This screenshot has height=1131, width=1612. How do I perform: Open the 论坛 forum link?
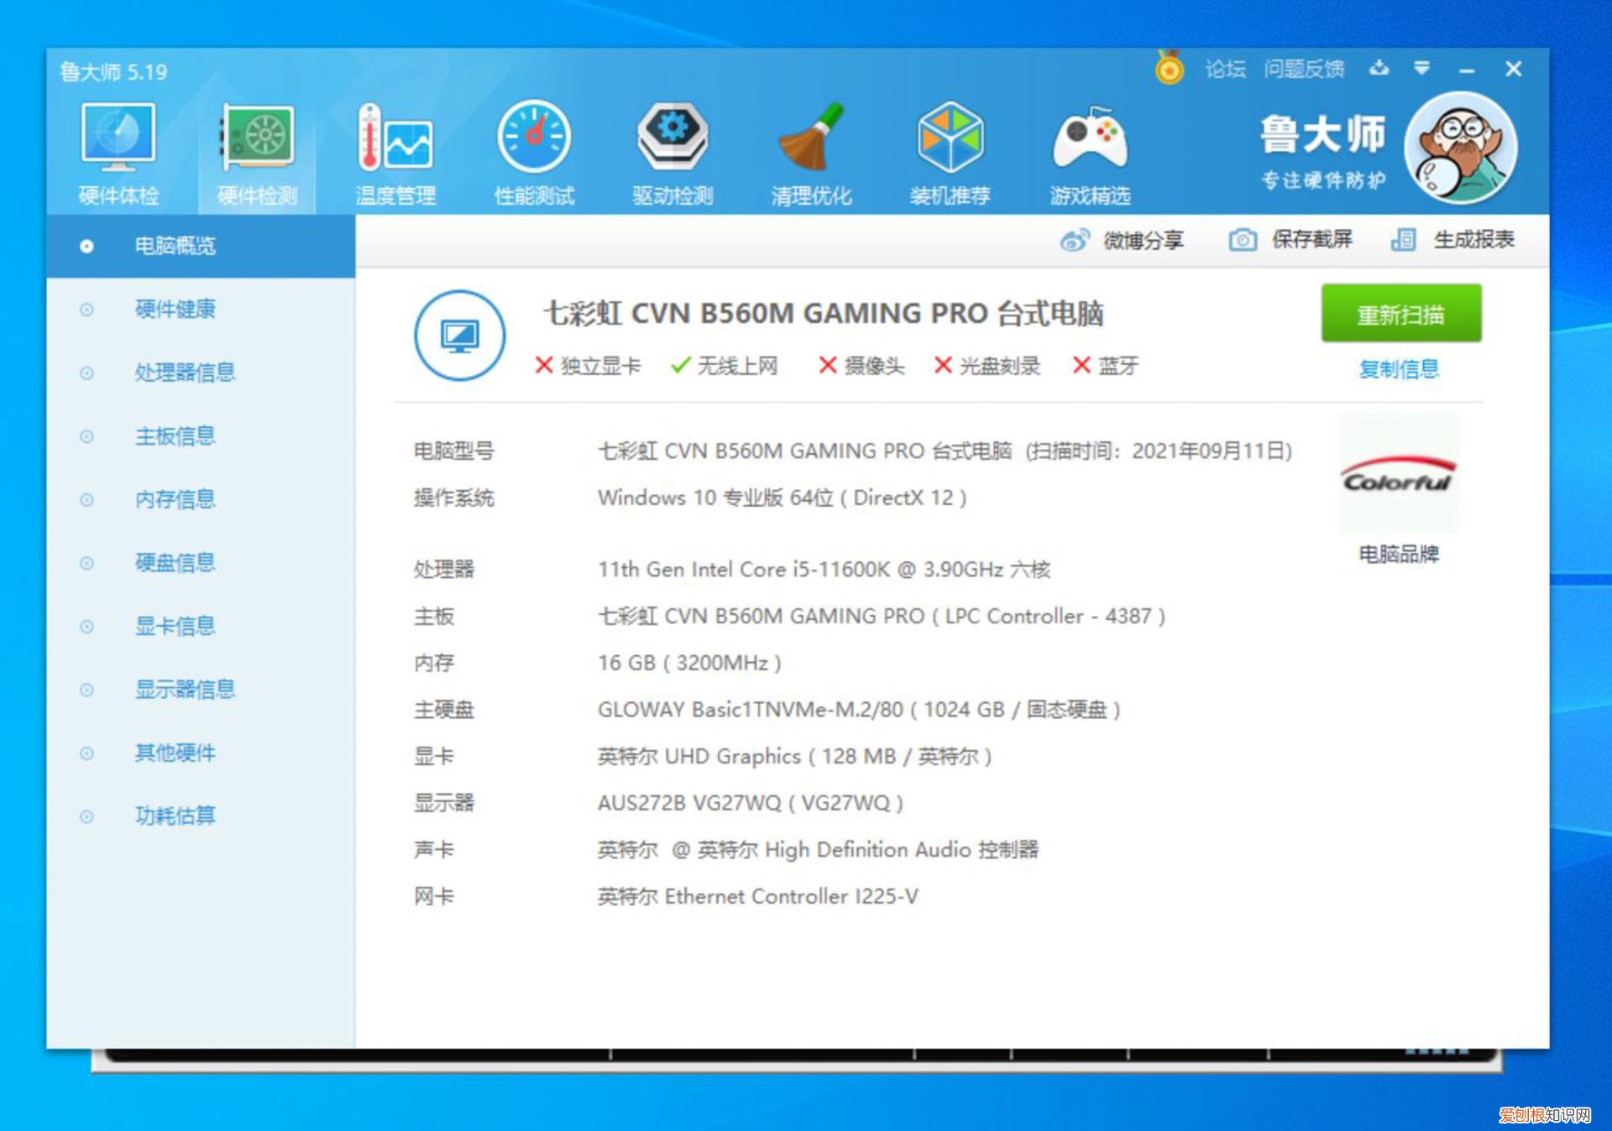tap(1225, 69)
